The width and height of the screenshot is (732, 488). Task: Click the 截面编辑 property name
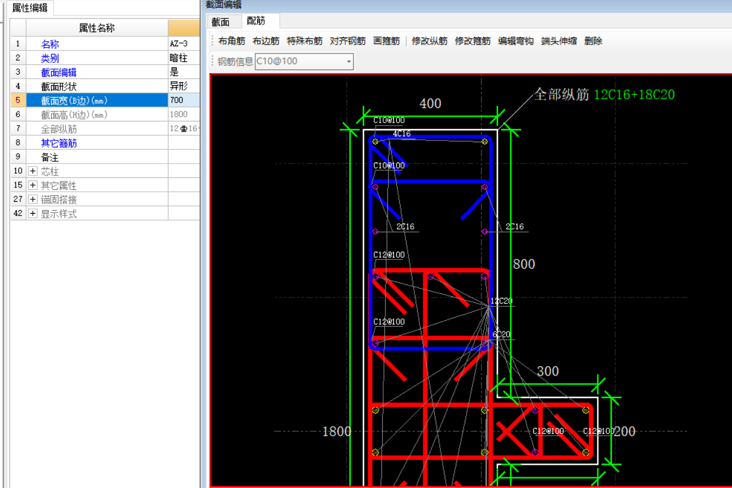[58, 73]
